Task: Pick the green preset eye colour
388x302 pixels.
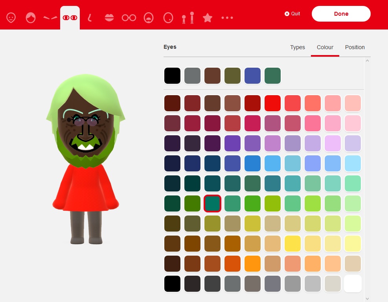Action: (x=272, y=76)
